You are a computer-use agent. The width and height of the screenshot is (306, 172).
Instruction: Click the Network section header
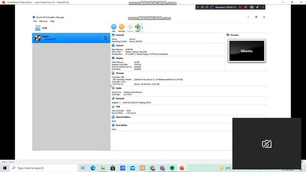(120, 98)
